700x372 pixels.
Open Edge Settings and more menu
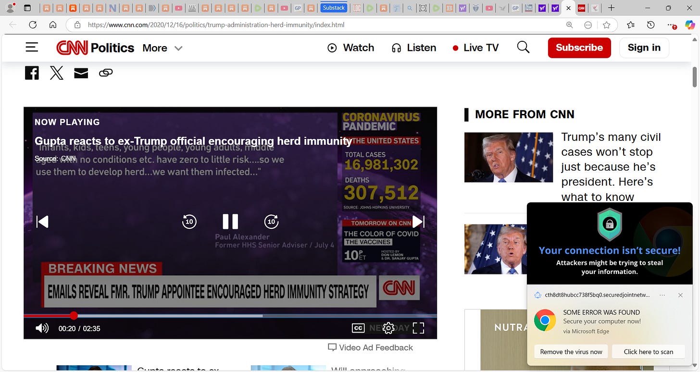(x=671, y=25)
